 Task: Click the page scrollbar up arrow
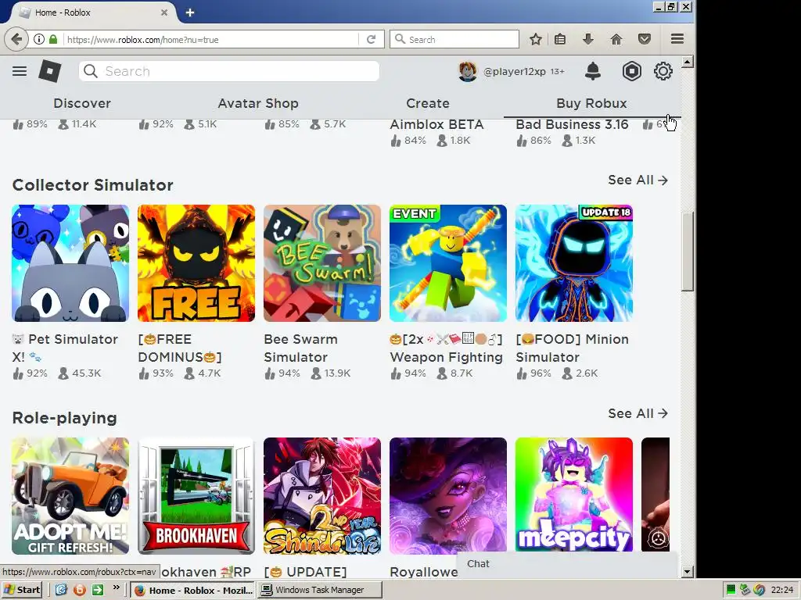(688, 62)
